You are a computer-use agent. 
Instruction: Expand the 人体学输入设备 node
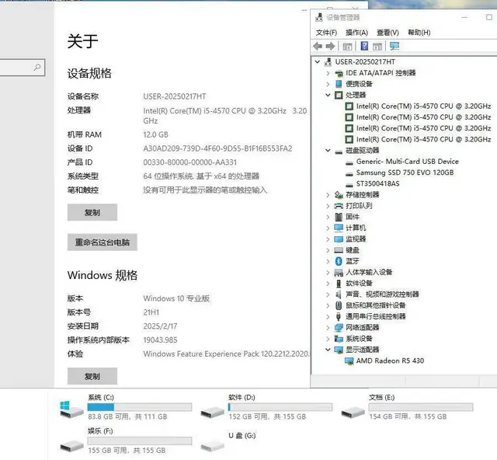[x=328, y=272]
